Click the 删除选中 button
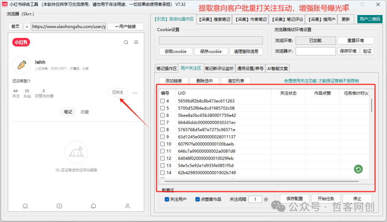Viewport: 387px width, 222px height. pos(204,81)
